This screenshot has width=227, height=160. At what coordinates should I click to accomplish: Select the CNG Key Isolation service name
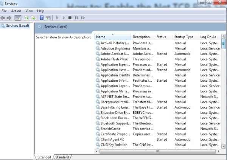[114, 145]
